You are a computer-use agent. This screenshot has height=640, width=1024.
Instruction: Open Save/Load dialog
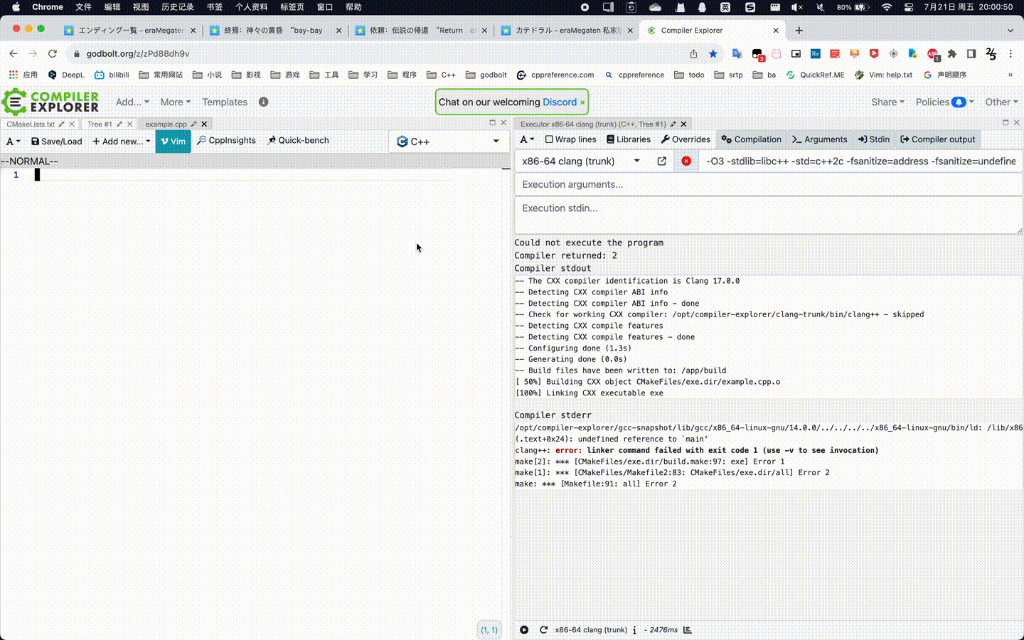click(56, 141)
